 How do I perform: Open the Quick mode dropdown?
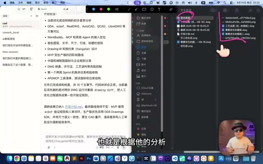point(44,9)
